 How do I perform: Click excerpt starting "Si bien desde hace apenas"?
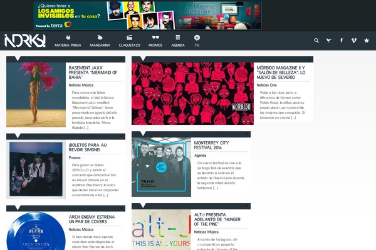(x=93, y=242)
